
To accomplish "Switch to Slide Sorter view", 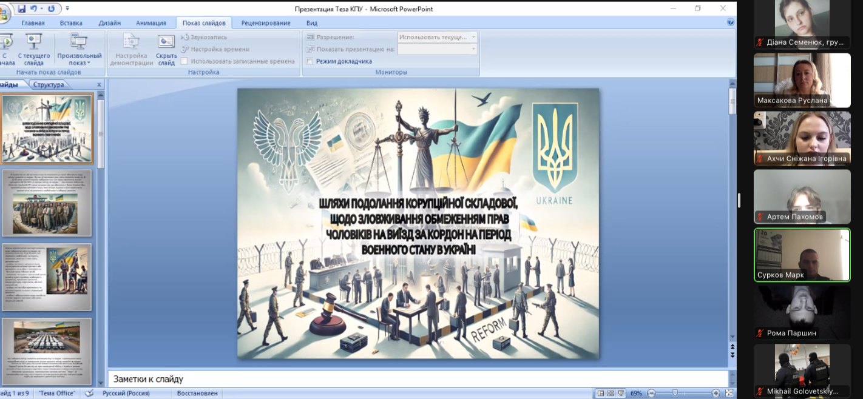I will (x=611, y=393).
